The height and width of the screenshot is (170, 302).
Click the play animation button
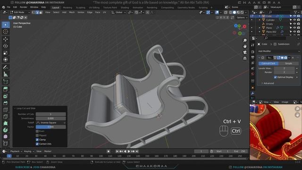[x=129, y=152]
